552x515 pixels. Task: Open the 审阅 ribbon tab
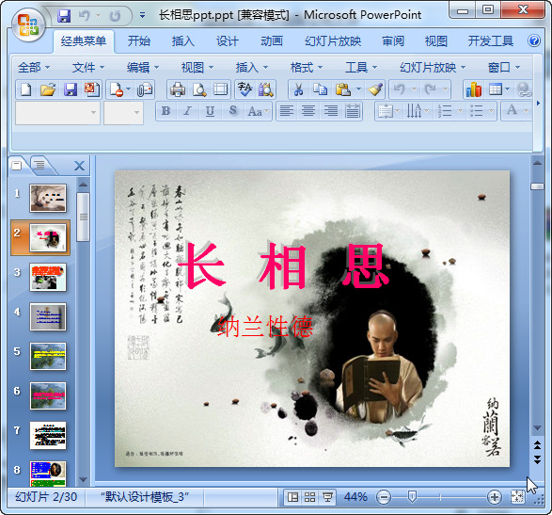393,41
